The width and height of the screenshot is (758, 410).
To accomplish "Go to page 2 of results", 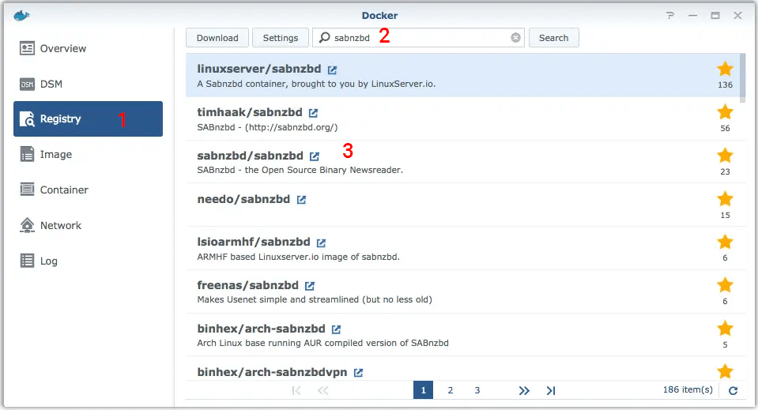I will (450, 390).
